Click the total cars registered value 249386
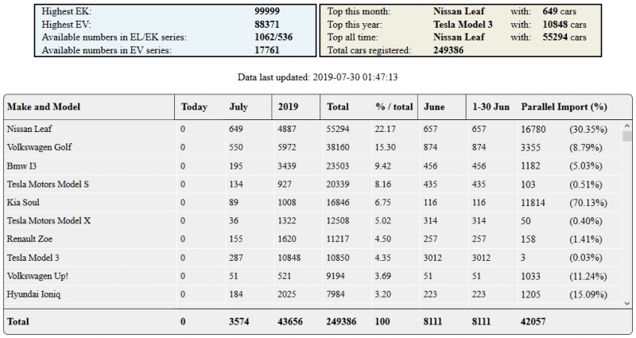Screen dimensions: 636x338 [x=448, y=50]
